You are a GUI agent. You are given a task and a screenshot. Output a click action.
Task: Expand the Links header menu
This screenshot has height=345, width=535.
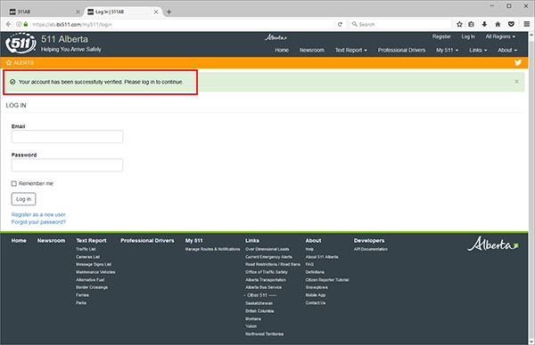(478, 50)
